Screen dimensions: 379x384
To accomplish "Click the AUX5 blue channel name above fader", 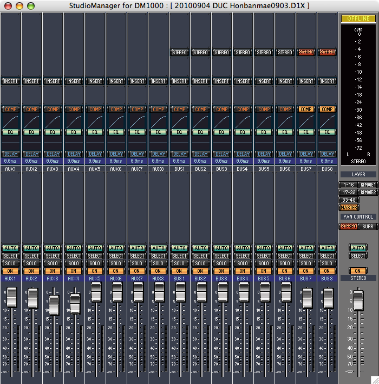I will [x=95, y=278].
